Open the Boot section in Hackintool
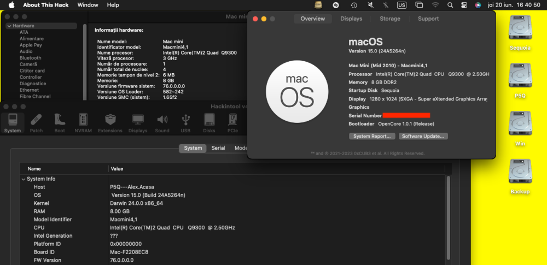The image size is (547, 265). point(60,123)
